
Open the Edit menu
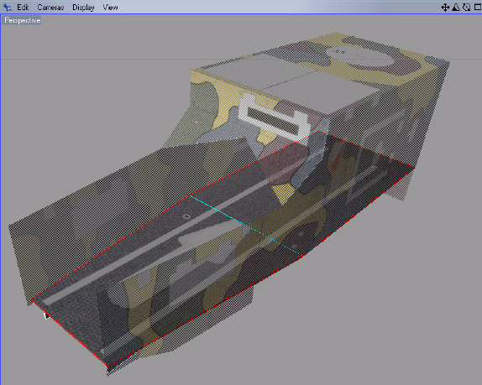click(x=23, y=8)
